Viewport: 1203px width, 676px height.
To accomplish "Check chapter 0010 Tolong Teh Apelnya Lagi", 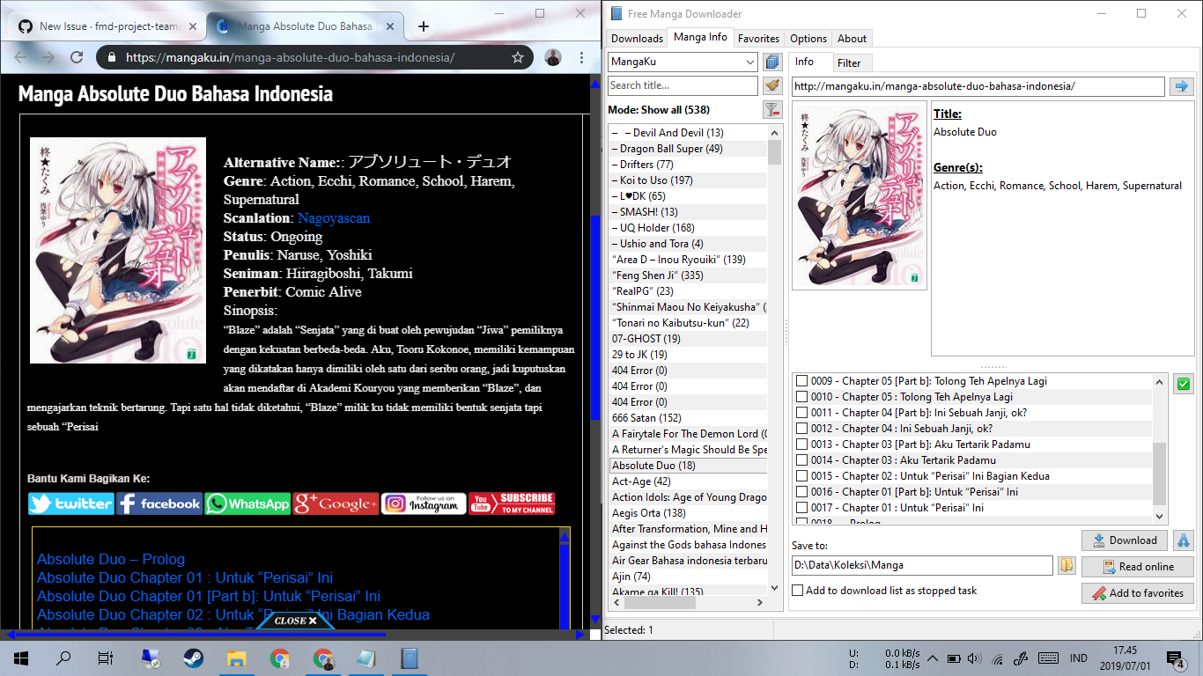I will point(801,397).
